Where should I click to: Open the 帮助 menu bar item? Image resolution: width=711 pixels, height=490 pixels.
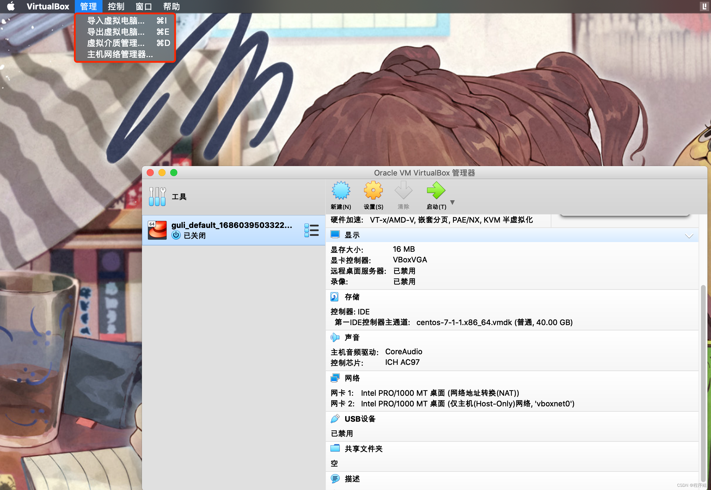click(171, 6)
